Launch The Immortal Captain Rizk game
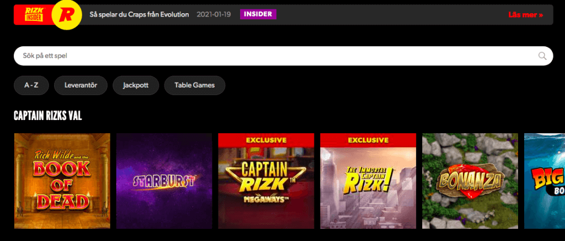This screenshot has width=565, height=241. 368,181
